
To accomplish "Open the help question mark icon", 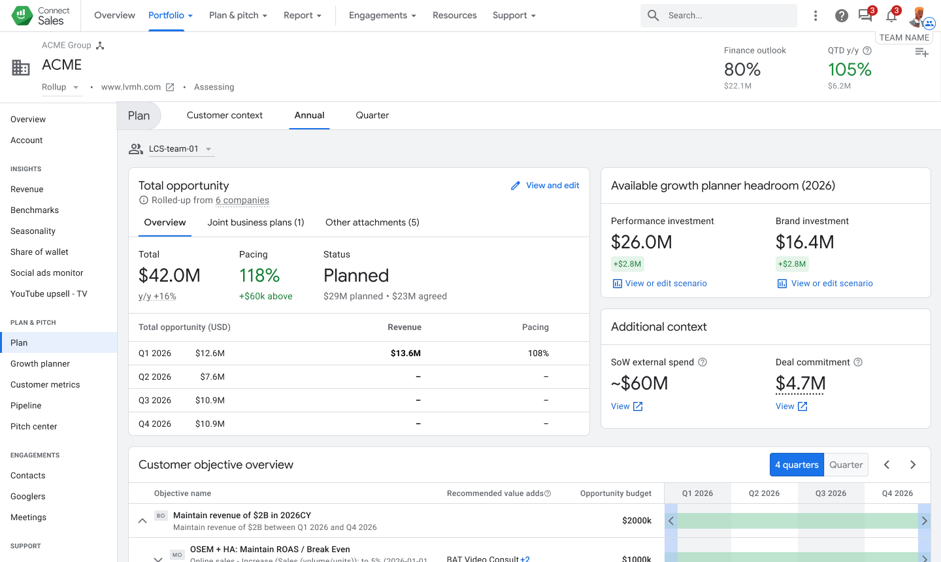I will (842, 16).
